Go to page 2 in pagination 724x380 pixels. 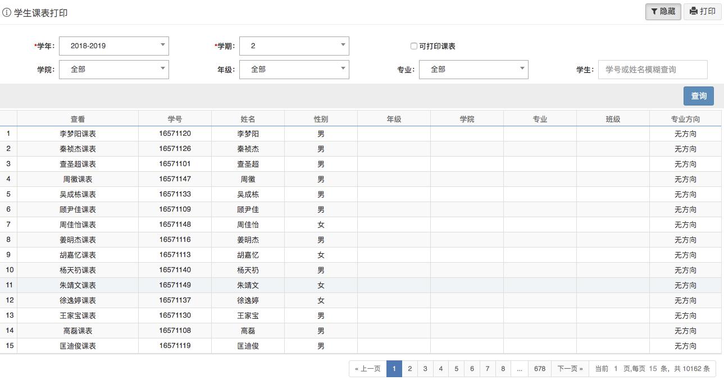pyautogui.click(x=409, y=368)
